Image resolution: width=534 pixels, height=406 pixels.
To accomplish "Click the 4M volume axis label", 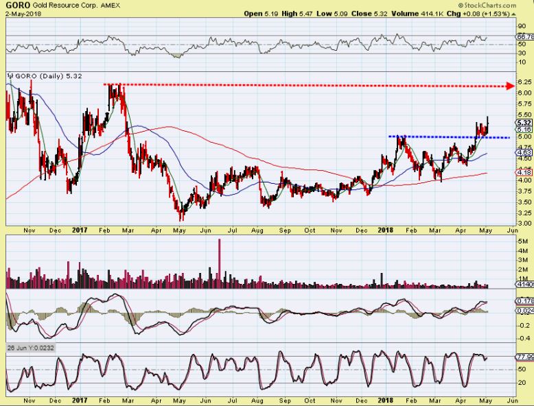I will coord(523,251).
